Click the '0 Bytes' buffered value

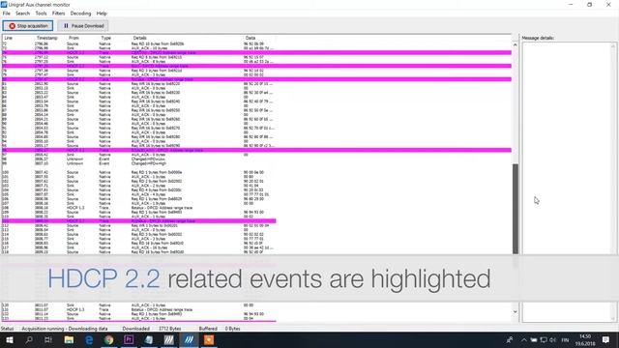pos(232,329)
